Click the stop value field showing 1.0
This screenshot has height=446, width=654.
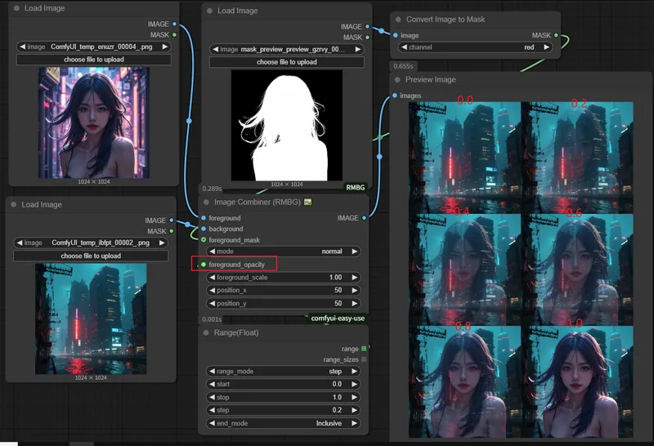pos(283,397)
